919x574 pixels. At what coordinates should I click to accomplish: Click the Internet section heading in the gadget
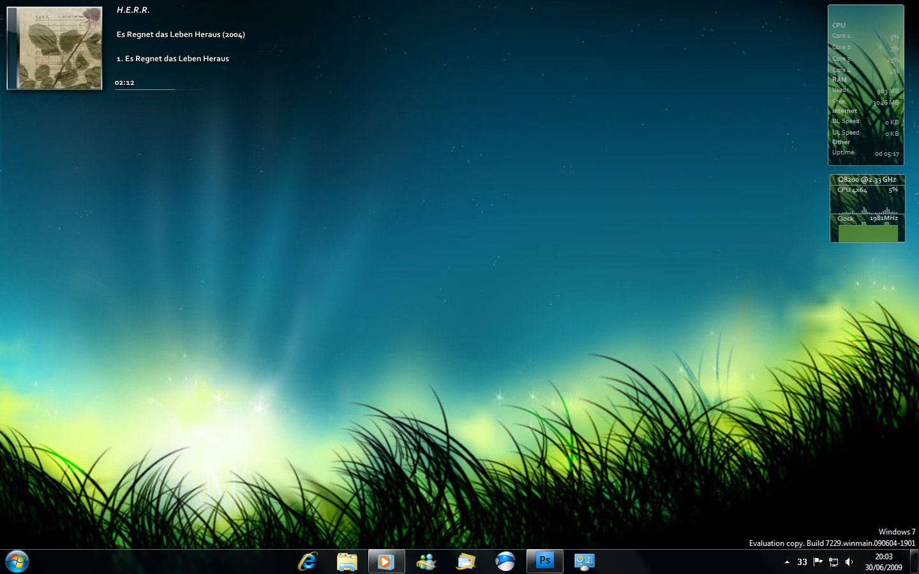(844, 110)
